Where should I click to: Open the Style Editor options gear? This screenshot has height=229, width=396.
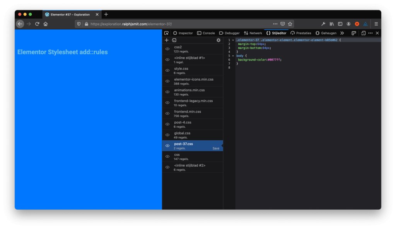(218, 40)
